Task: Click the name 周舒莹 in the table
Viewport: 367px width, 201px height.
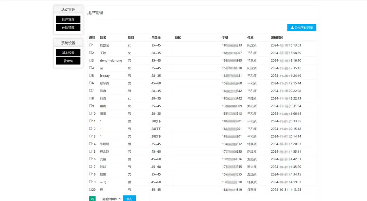Action: pos(105,45)
